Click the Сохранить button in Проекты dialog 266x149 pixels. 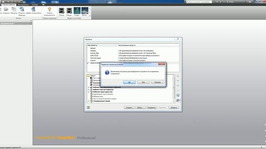coord(151,108)
